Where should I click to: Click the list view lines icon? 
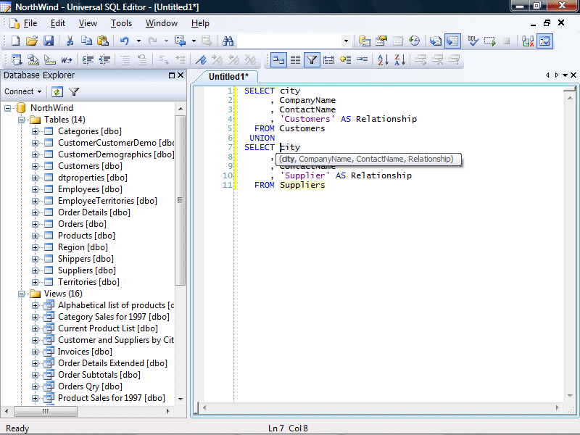[x=295, y=59]
